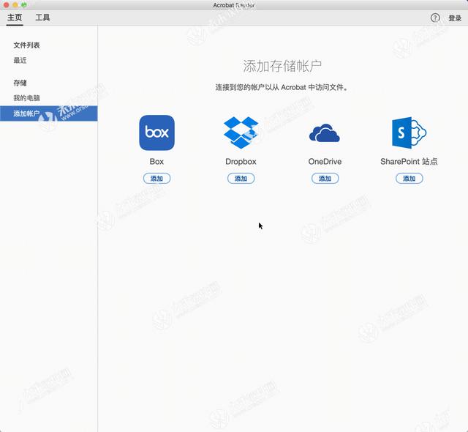Image resolution: width=468 pixels, height=432 pixels.
Task: Select 我的电脑 in the sidebar
Action: (x=26, y=98)
